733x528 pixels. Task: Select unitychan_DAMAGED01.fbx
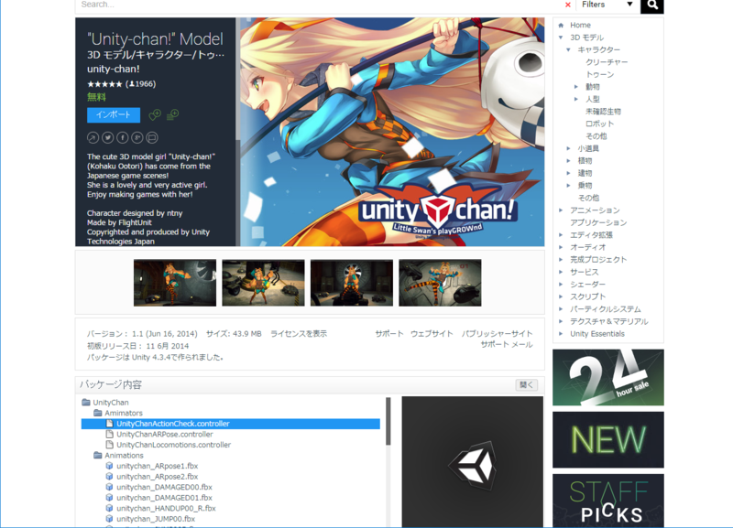164,498
